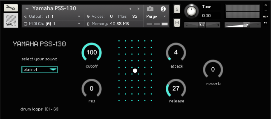Viewport: 271px width, 119px height.
Task: Open instrument edit mode with the wrench icon
Action: point(11,8)
